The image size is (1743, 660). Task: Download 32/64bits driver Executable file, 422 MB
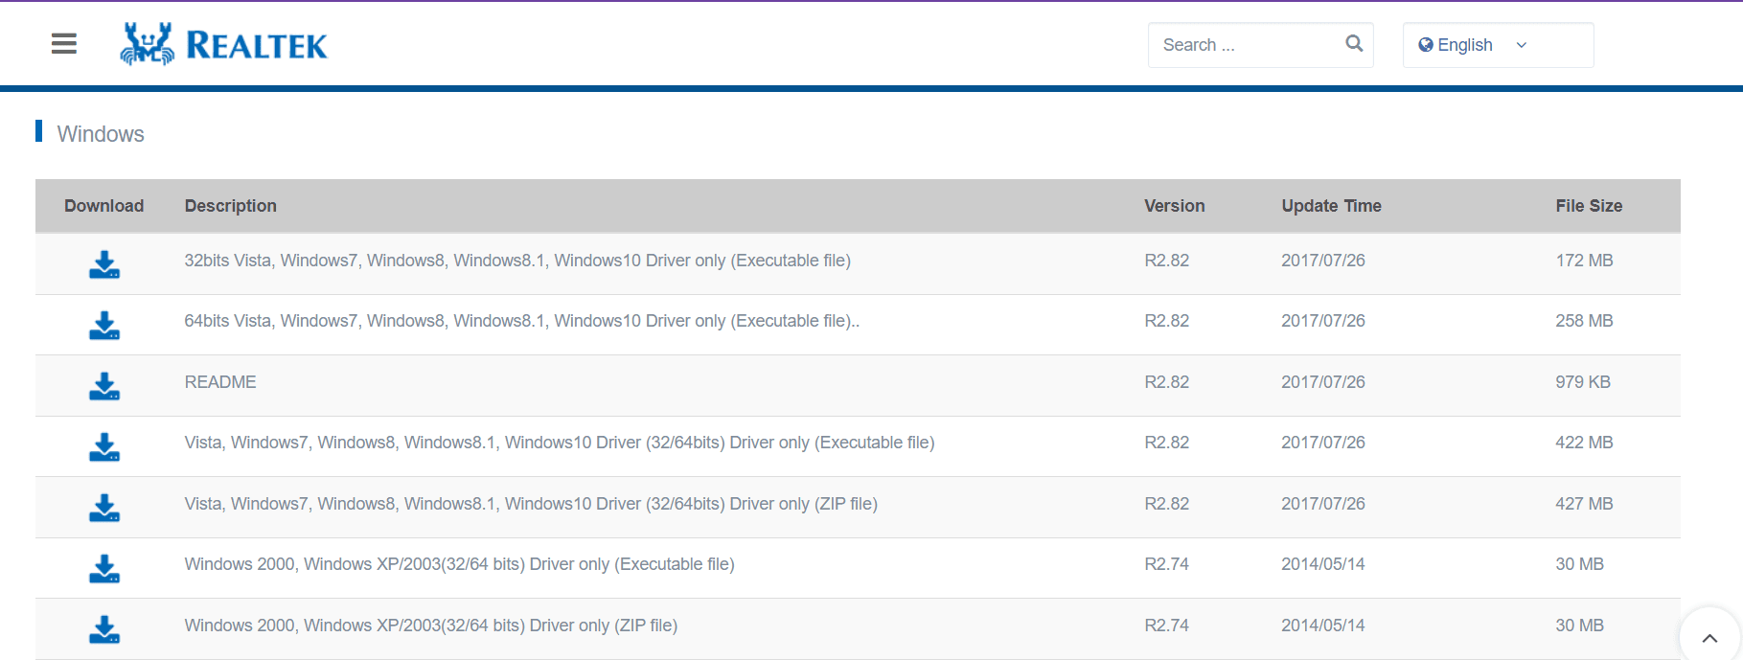point(104,446)
